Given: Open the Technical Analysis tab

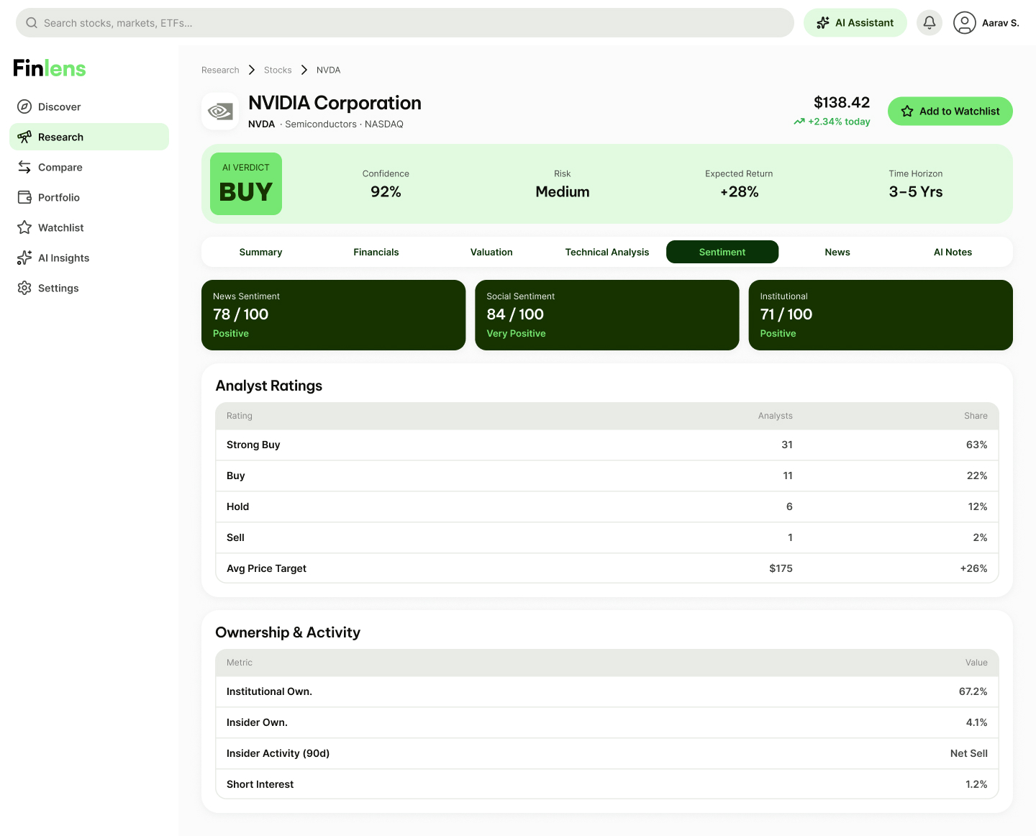Looking at the screenshot, I should pyautogui.click(x=607, y=252).
